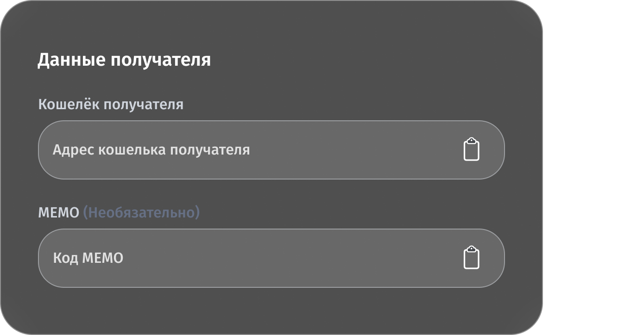Click the rounded wallet address input box
This screenshot has height=335, width=631.
(x=271, y=149)
